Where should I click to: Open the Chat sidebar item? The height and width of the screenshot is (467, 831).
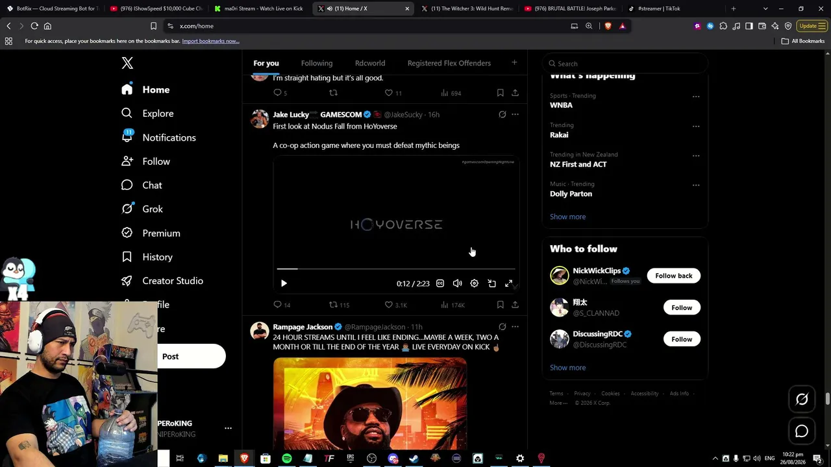coord(142,186)
